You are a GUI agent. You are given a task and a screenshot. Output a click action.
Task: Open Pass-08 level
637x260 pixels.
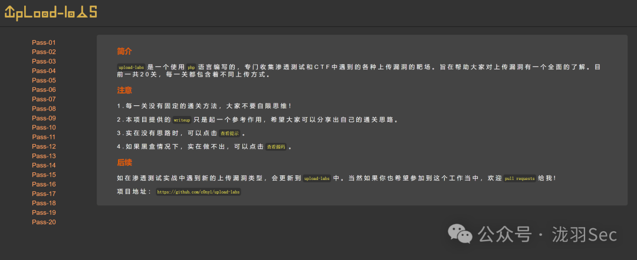point(44,109)
